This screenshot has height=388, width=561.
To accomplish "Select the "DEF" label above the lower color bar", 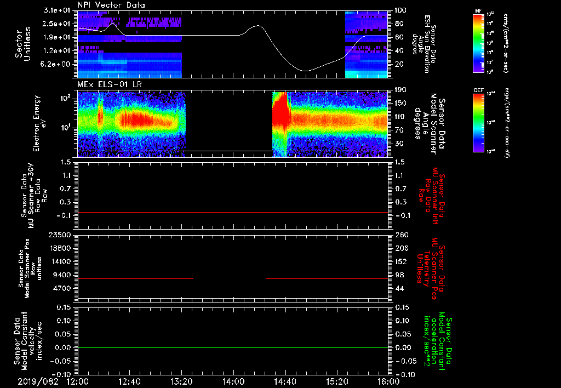I will pyautogui.click(x=479, y=90).
